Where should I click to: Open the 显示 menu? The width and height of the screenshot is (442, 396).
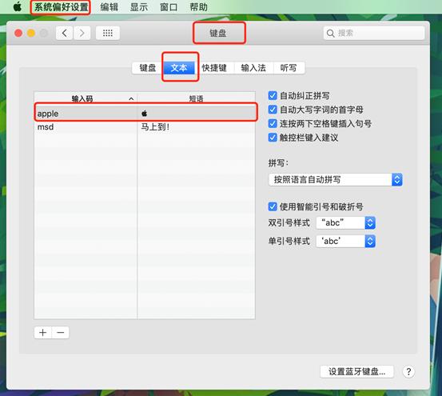(139, 7)
